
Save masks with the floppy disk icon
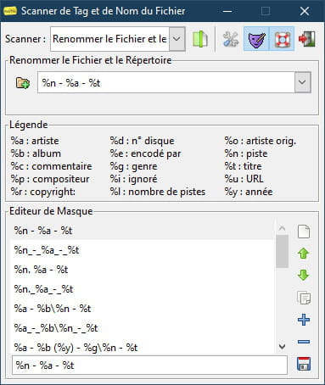[x=304, y=364]
